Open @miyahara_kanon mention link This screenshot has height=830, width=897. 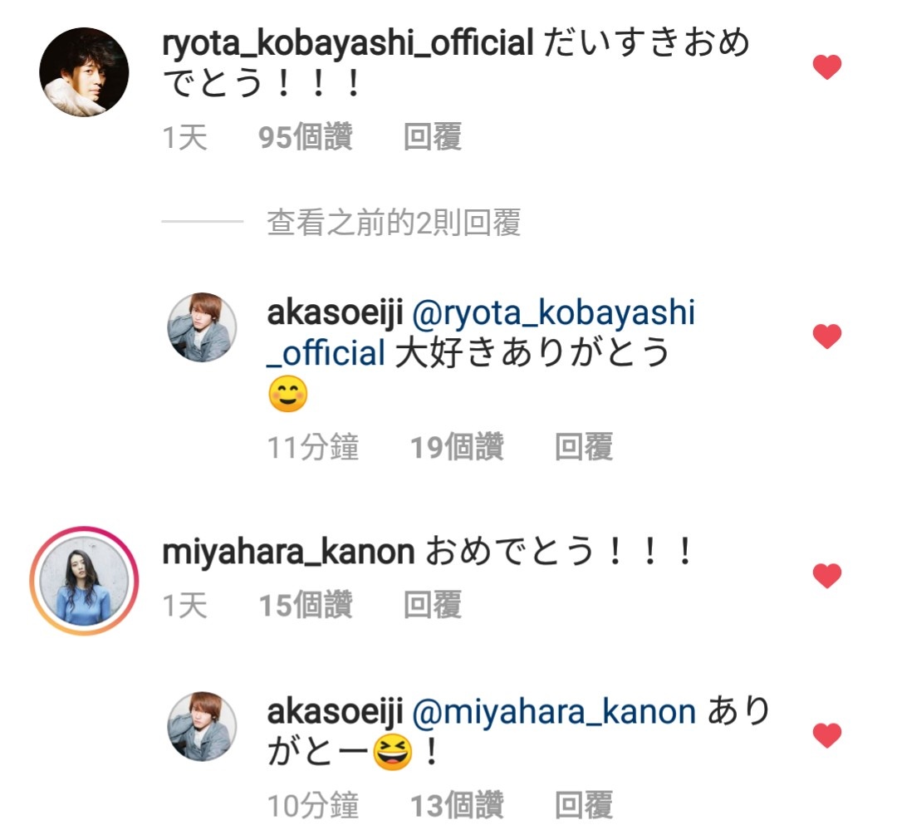click(554, 712)
